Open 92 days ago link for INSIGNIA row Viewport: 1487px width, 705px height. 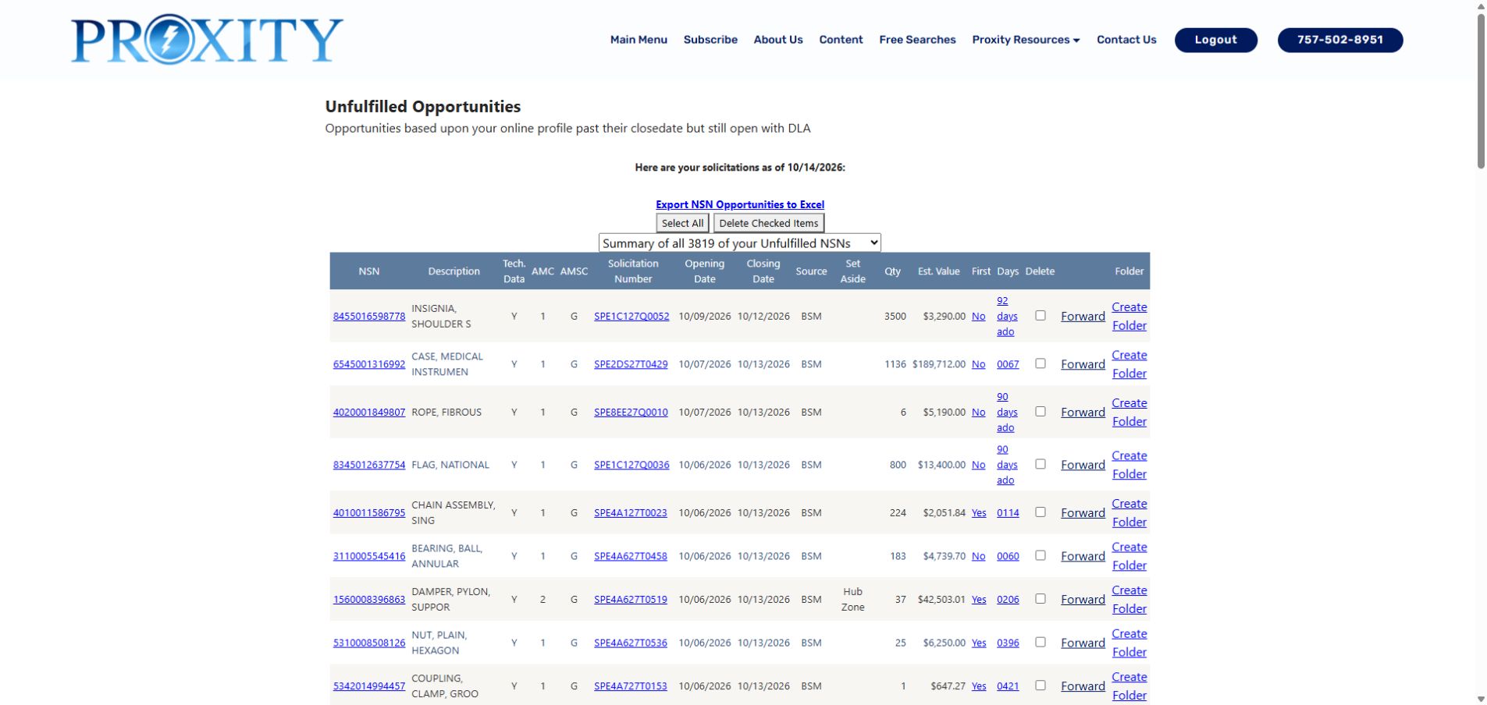pos(1007,317)
